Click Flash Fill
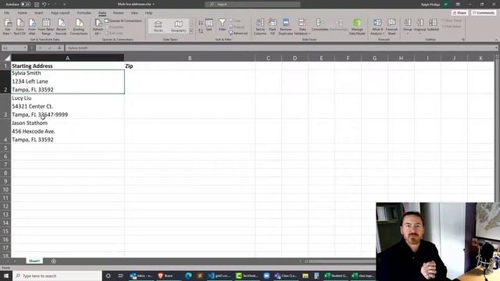500x281 pixels. coord(273,27)
